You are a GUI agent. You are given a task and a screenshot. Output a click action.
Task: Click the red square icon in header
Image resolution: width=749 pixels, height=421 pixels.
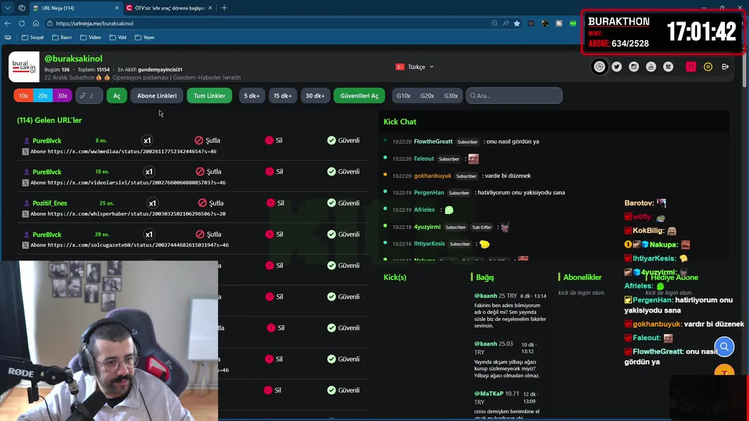pyautogui.click(x=691, y=67)
